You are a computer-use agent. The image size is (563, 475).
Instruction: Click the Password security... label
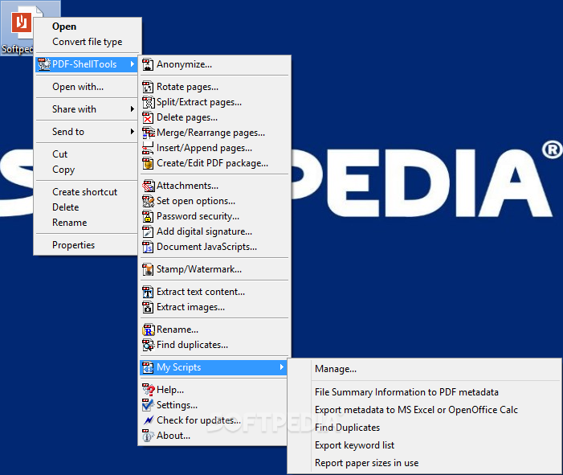[198, 217]
